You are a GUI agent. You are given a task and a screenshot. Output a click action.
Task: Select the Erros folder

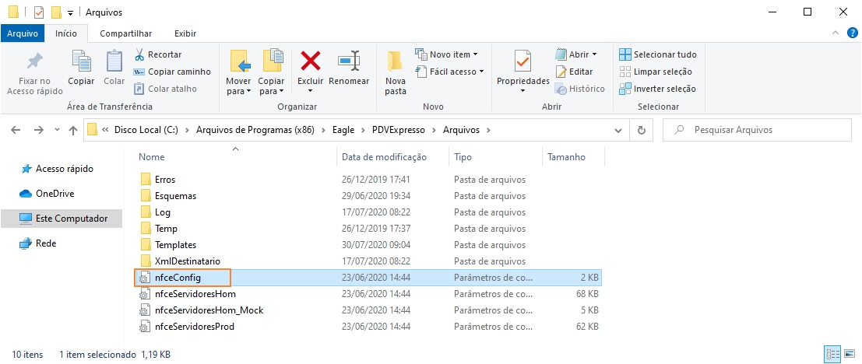click(x=166, y=180)
